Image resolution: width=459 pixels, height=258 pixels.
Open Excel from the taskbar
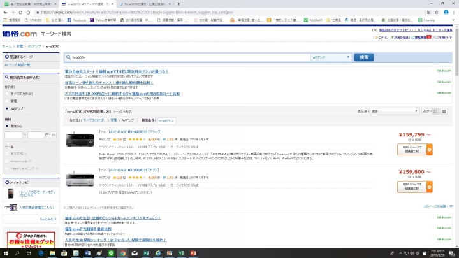pos(181,254)
